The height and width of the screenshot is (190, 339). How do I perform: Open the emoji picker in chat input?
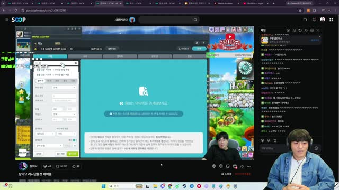pos(316,148)
